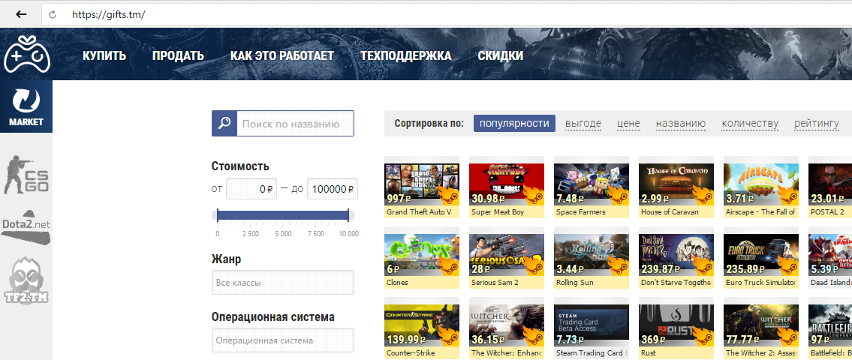Open the Market sidebar icon
Screen dimensions: 852x360
[26, 106]
